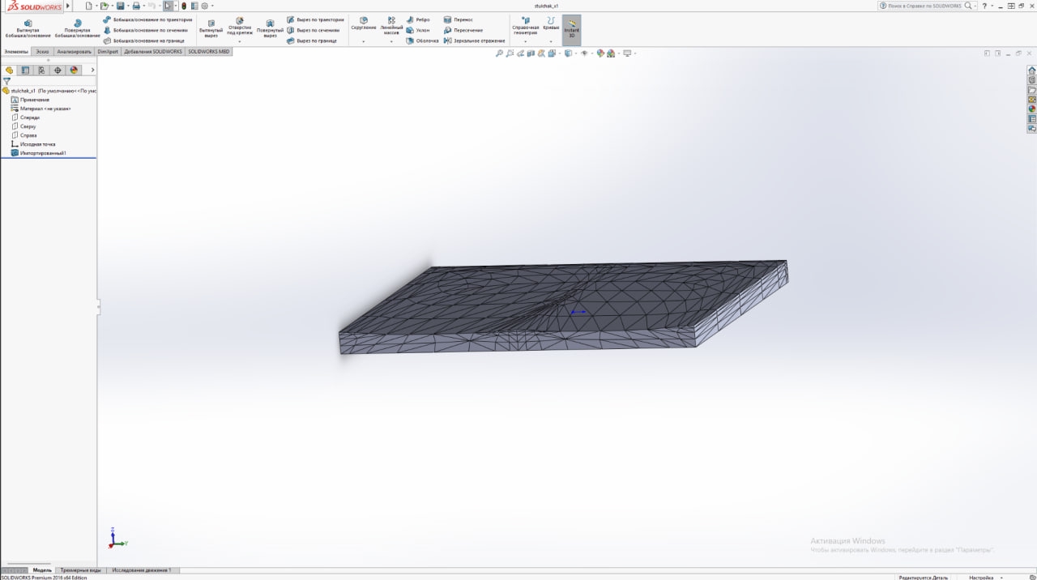This screenshot has height=580, width=1037.
Task: Open Исследование движения 1 tab
Action: tap(142, 570)
